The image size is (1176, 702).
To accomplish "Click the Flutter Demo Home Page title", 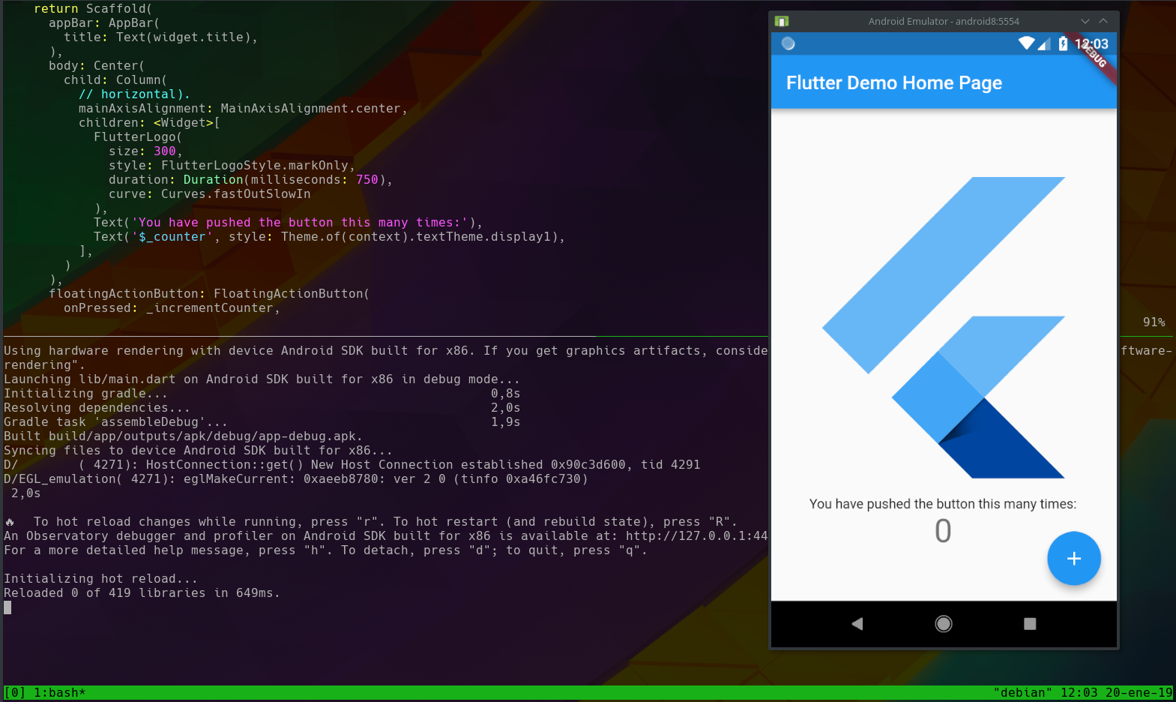I will click(x=893, y=83).
